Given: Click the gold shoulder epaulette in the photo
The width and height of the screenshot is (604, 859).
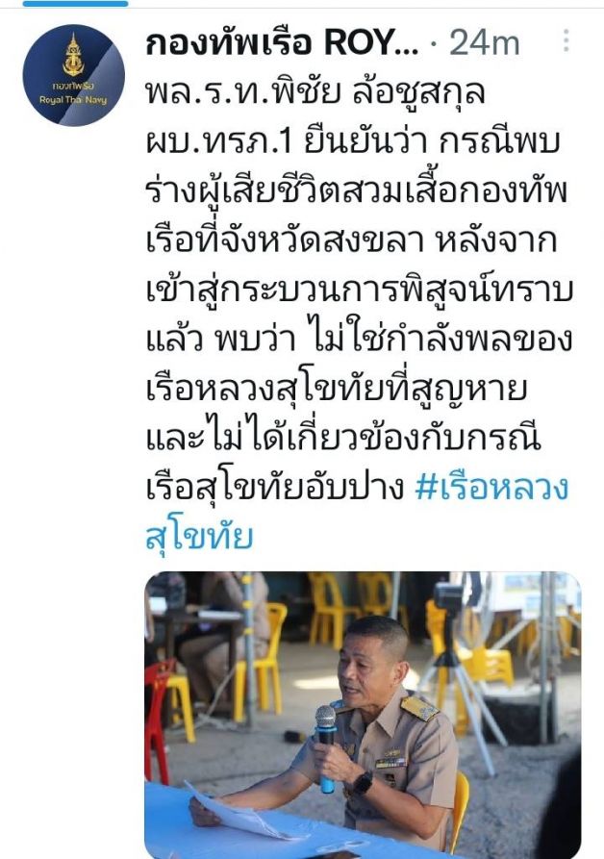Looking at the screenshot, I should click(419, 708).
